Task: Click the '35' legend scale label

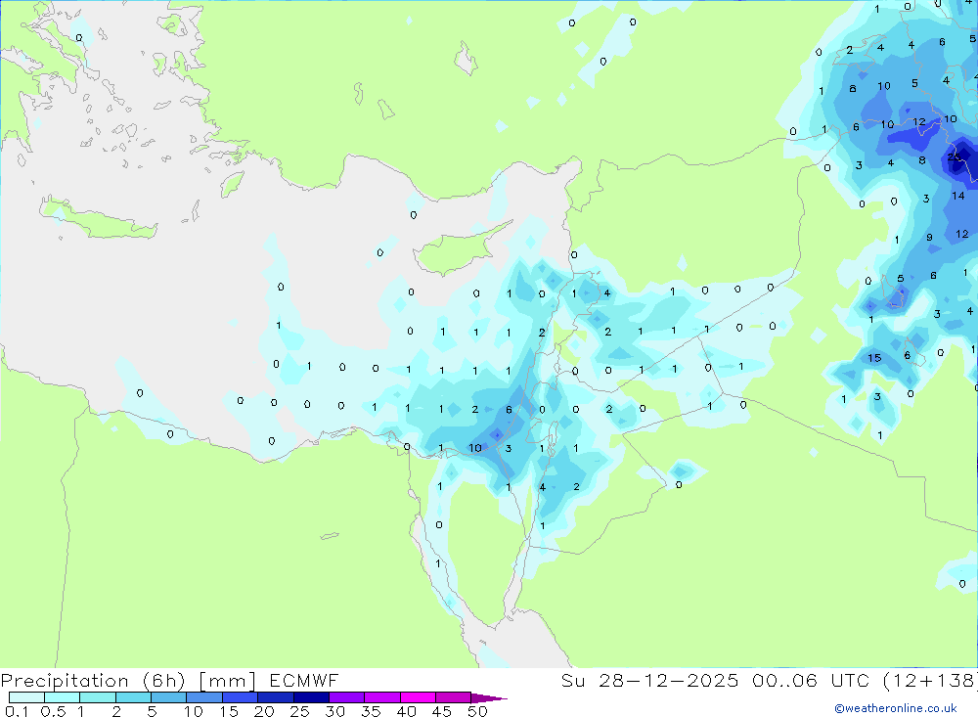Action: coord(371,711)
